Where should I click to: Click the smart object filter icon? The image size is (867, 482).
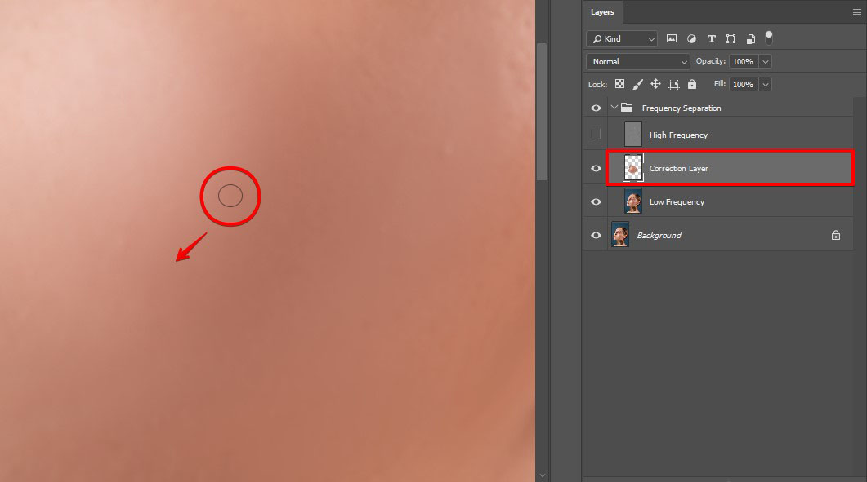pos(750,38)
